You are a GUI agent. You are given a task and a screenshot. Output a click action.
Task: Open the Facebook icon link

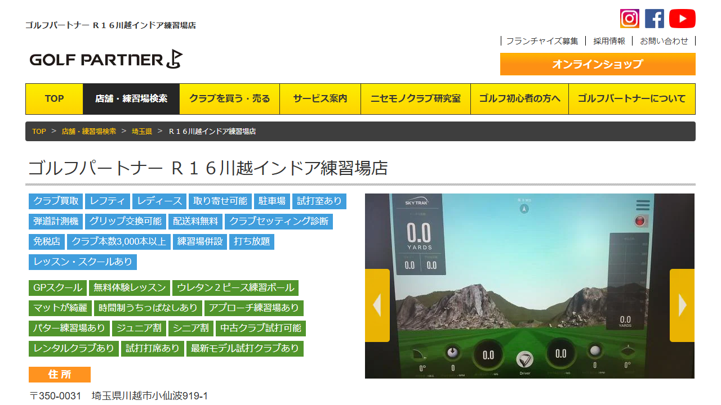(655, 19)
